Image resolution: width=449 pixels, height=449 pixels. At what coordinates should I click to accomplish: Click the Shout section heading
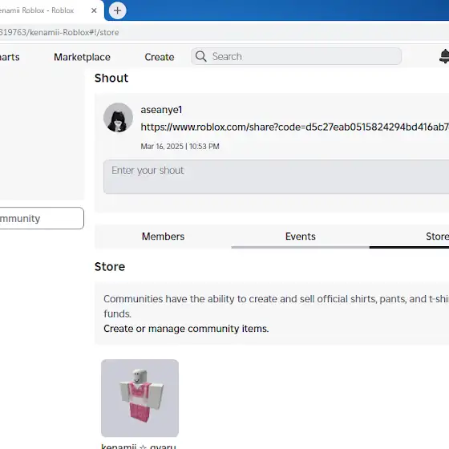(111, 78)
